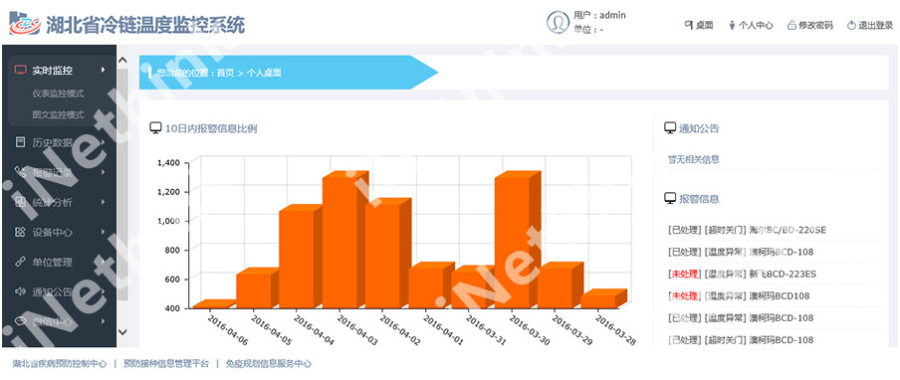Click the 设备中心 grid icon
900x380 pixels.
(21, 232)
